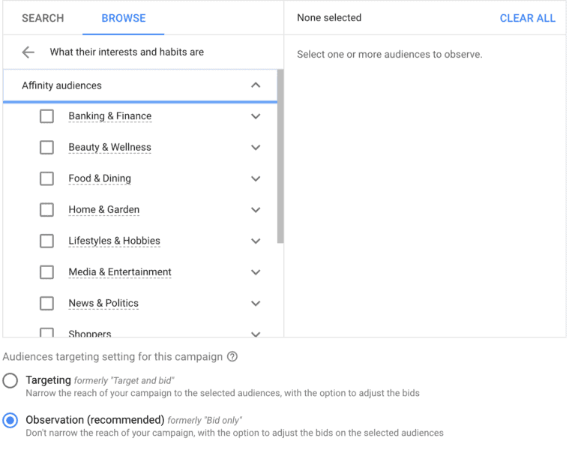The width and height of the screenshot is (575, 450).
Task: Click the Lifestyles & Hobbies label
Action: pos(114,241)
